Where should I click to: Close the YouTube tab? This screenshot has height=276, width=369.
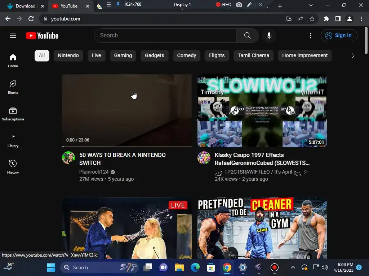pos(88,6)
